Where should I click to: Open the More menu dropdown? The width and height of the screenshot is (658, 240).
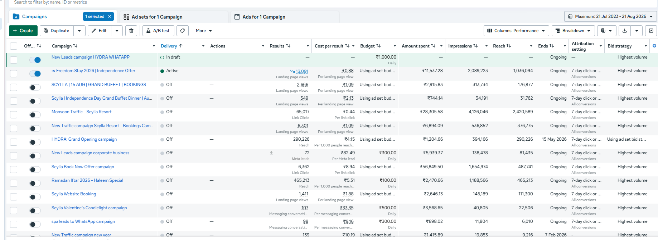(x=204, y=31)
